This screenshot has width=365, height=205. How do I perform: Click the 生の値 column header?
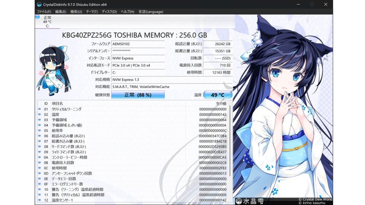221,103
